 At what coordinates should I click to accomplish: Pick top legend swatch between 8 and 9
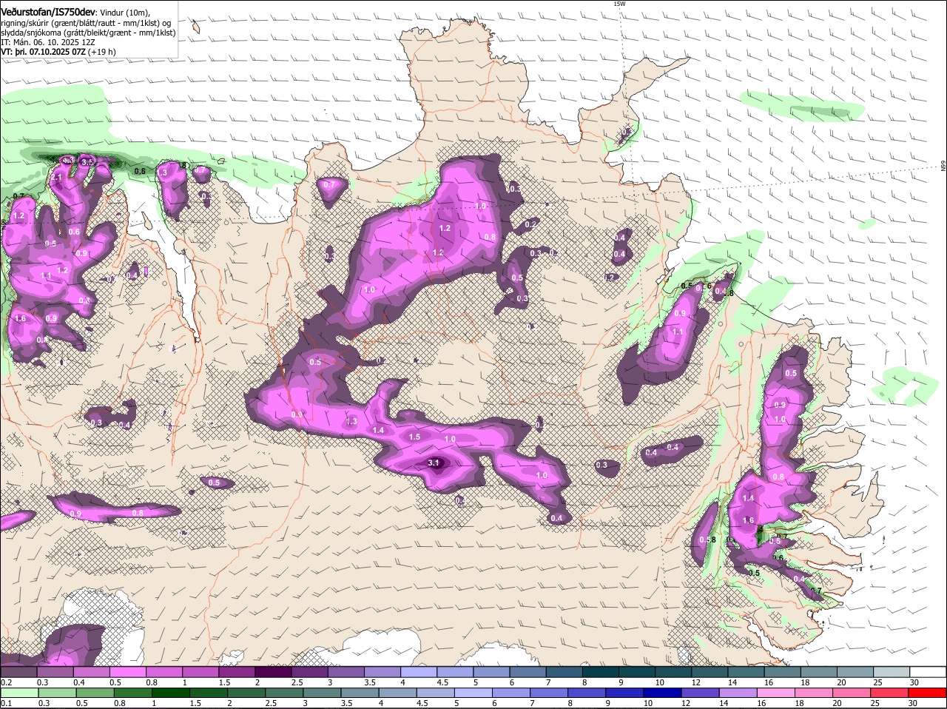(x=601, y=671)
